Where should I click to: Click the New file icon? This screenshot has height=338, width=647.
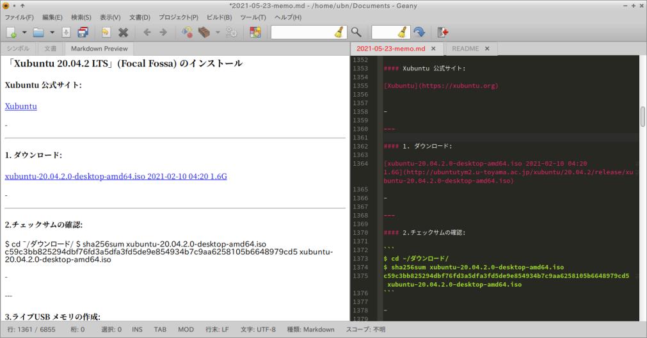click(11, 32)
